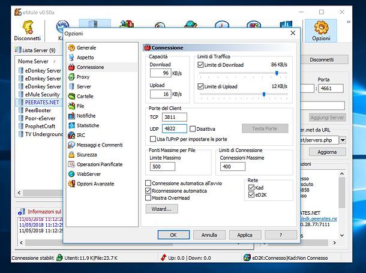366x273 pixels.
Task: Toggle Limite di Upload checkbox
Action: [x=200, y=86]
